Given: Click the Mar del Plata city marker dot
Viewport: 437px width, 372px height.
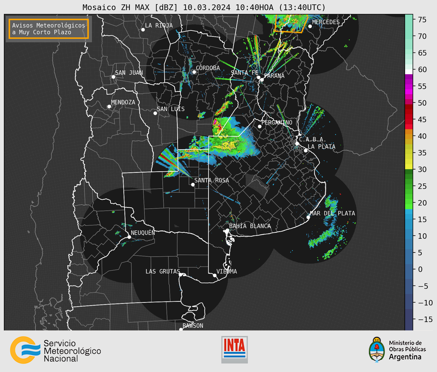Looking at the screenshot, I should [308, 217].
